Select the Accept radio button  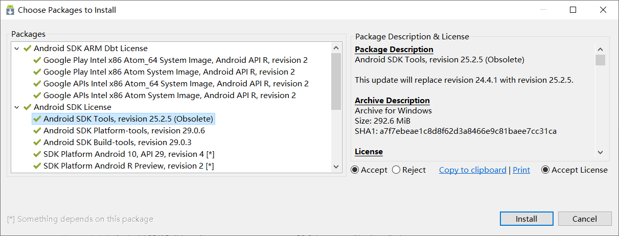355,170
